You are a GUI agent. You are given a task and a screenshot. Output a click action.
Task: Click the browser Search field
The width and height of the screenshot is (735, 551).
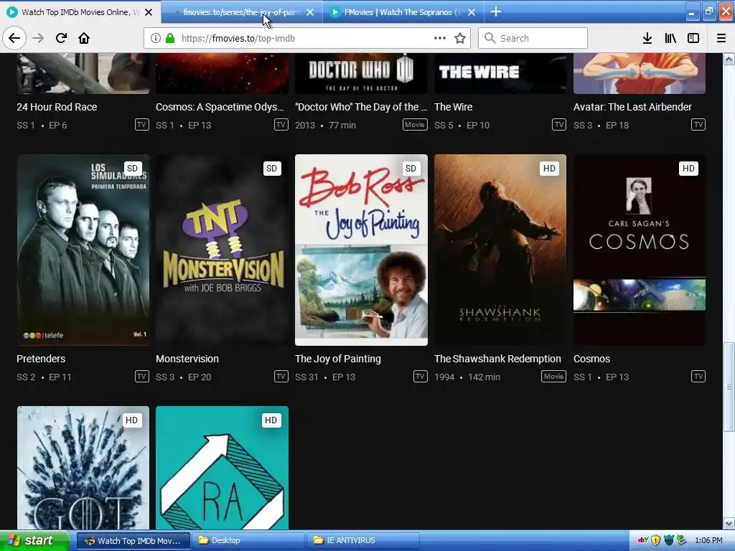coord(533,38)
